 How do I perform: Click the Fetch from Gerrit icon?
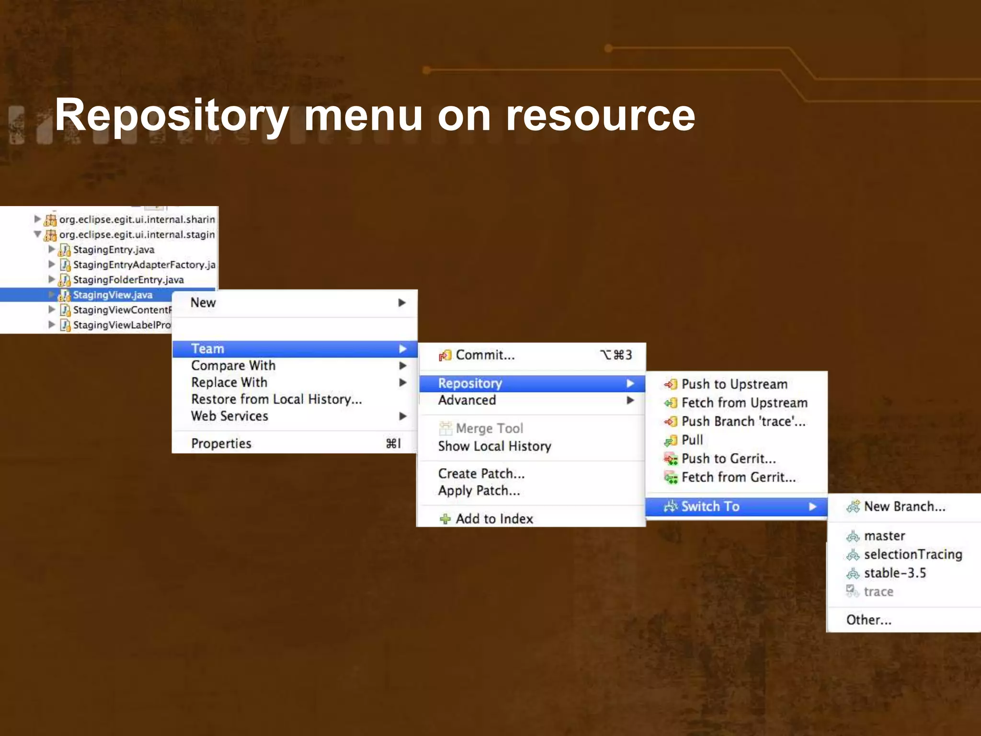click(x=671, y=478)
